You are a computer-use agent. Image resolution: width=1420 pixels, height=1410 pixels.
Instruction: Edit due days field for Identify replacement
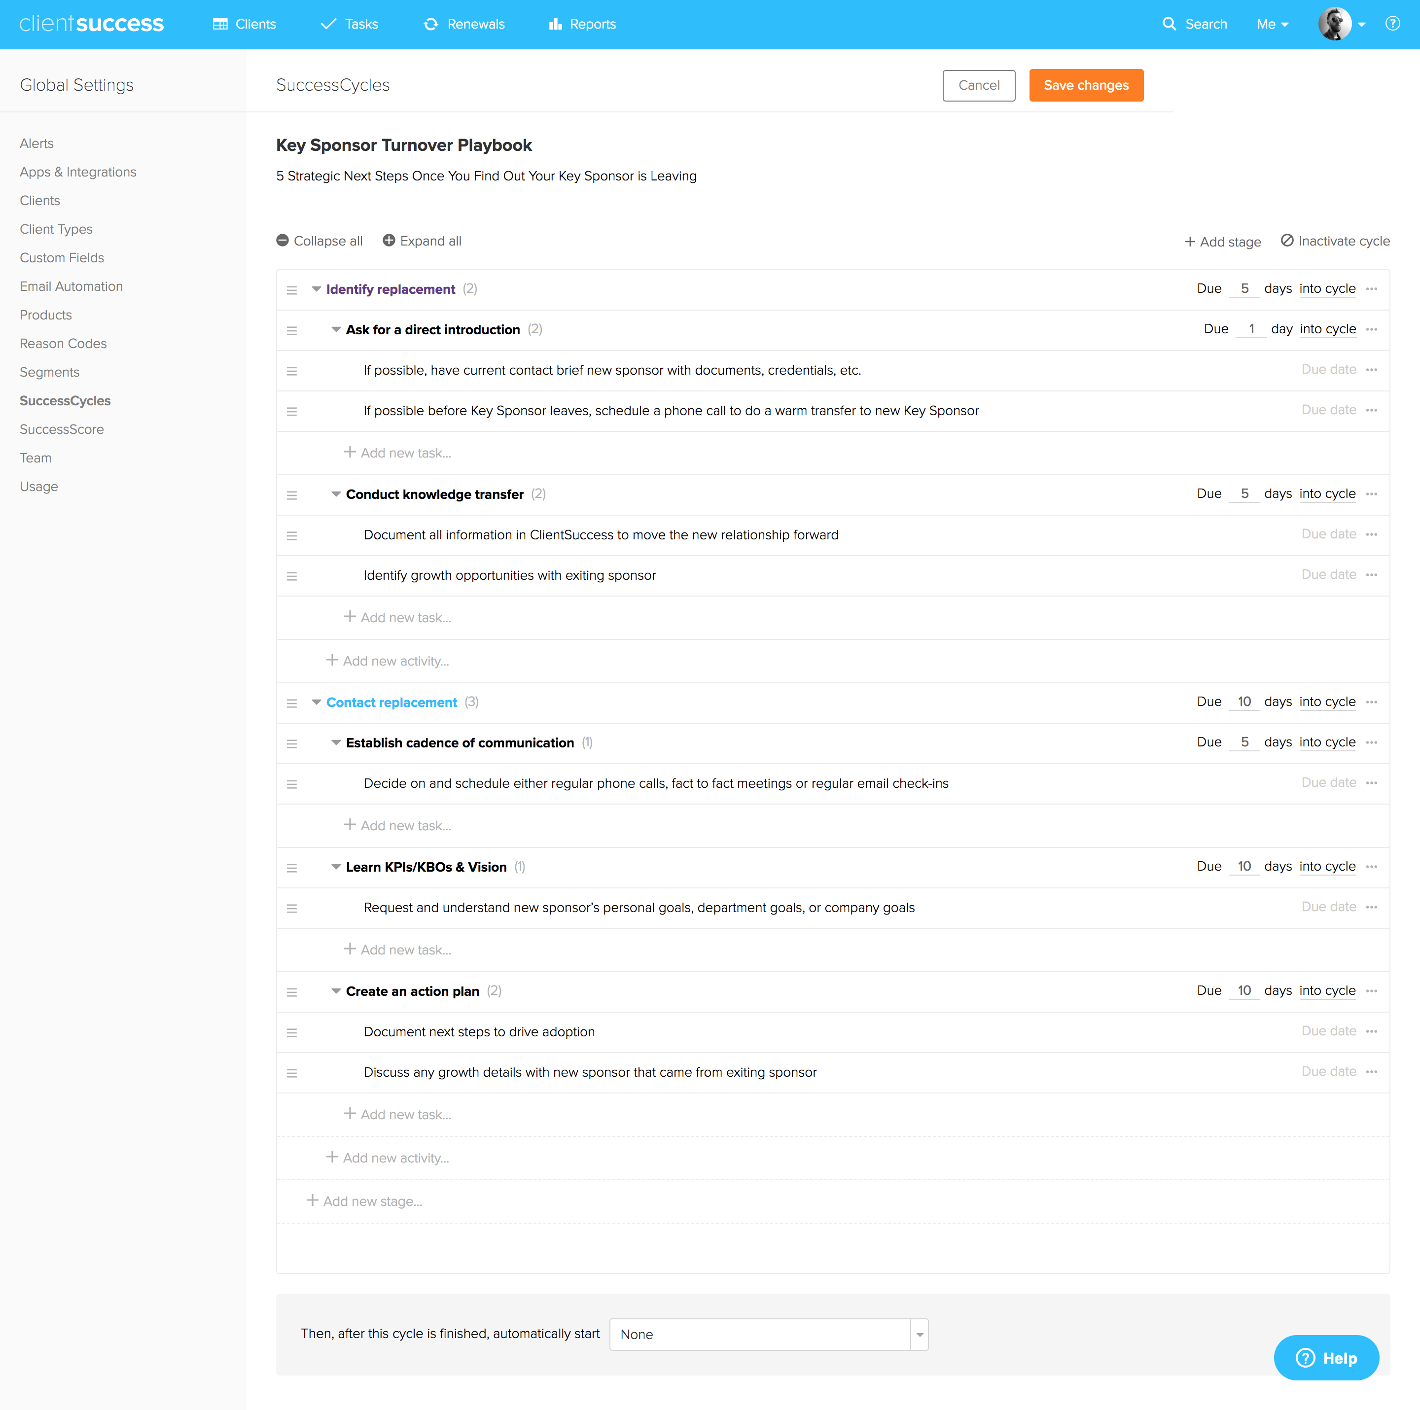click(1243, 289)
